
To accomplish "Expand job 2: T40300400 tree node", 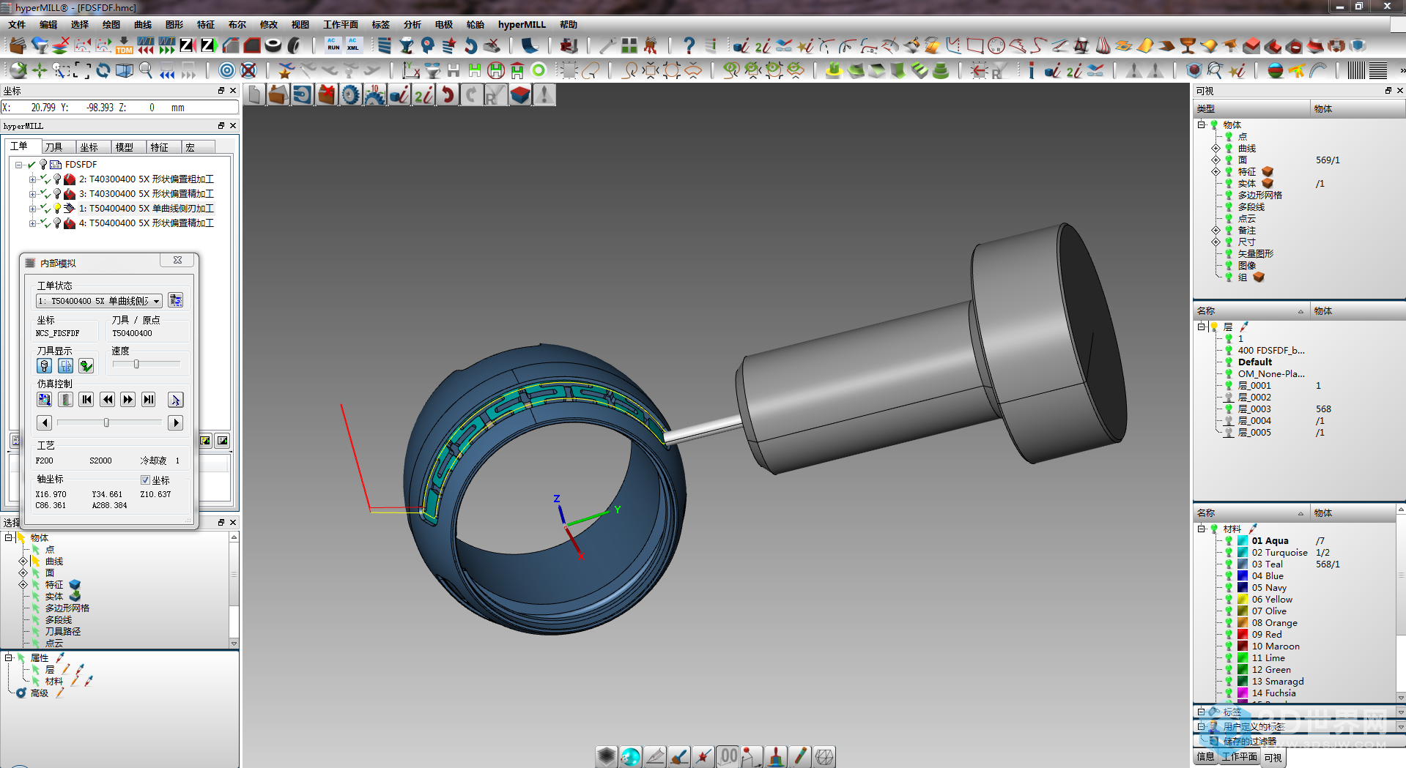I will (x=32, y=179).
